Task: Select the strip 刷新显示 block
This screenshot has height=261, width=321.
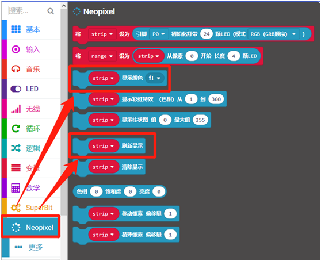Action: 109,146
